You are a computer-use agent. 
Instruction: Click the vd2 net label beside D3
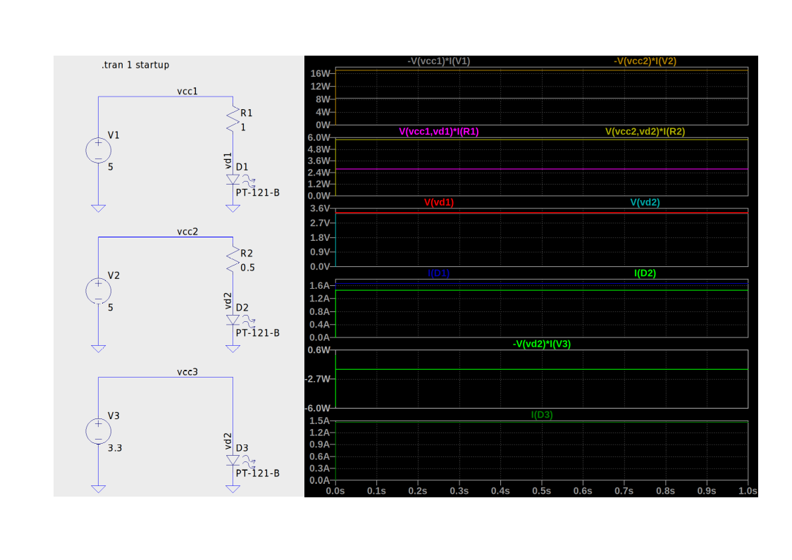(x=228, y=442)
